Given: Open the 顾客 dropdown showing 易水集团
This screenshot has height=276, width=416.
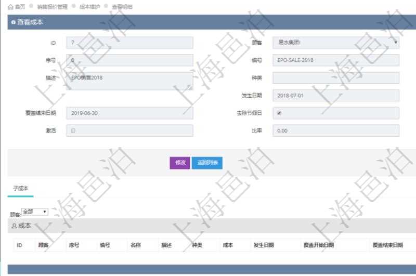Looking at the screenshot, I should pos(336,43).
